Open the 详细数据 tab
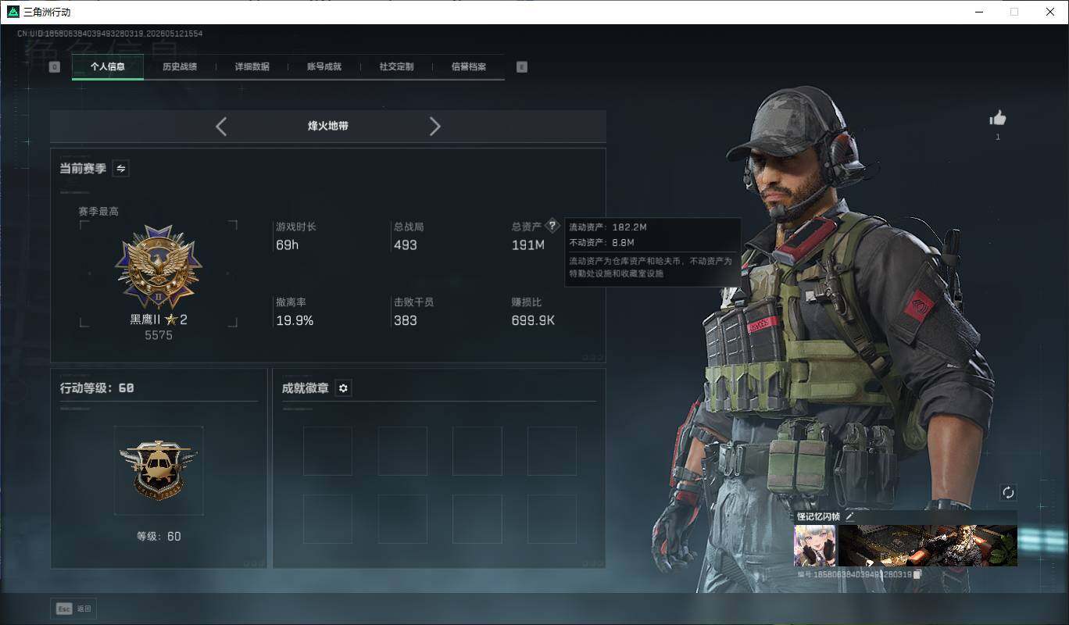Viewport: 1069px width, 625px height. point(252,67)
